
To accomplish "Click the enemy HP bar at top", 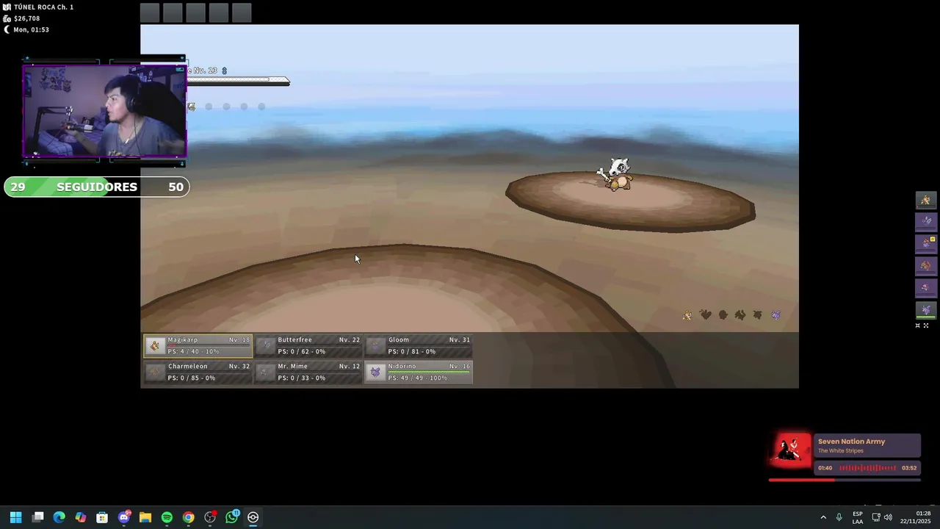I will click(x=238, y=81).
